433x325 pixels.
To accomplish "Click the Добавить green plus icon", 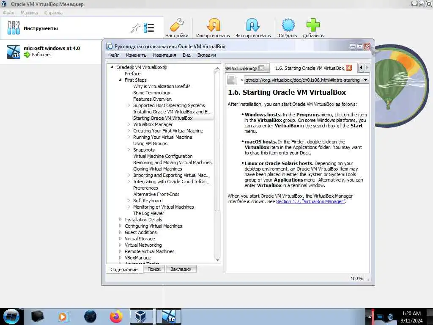I will click(313, 25).
